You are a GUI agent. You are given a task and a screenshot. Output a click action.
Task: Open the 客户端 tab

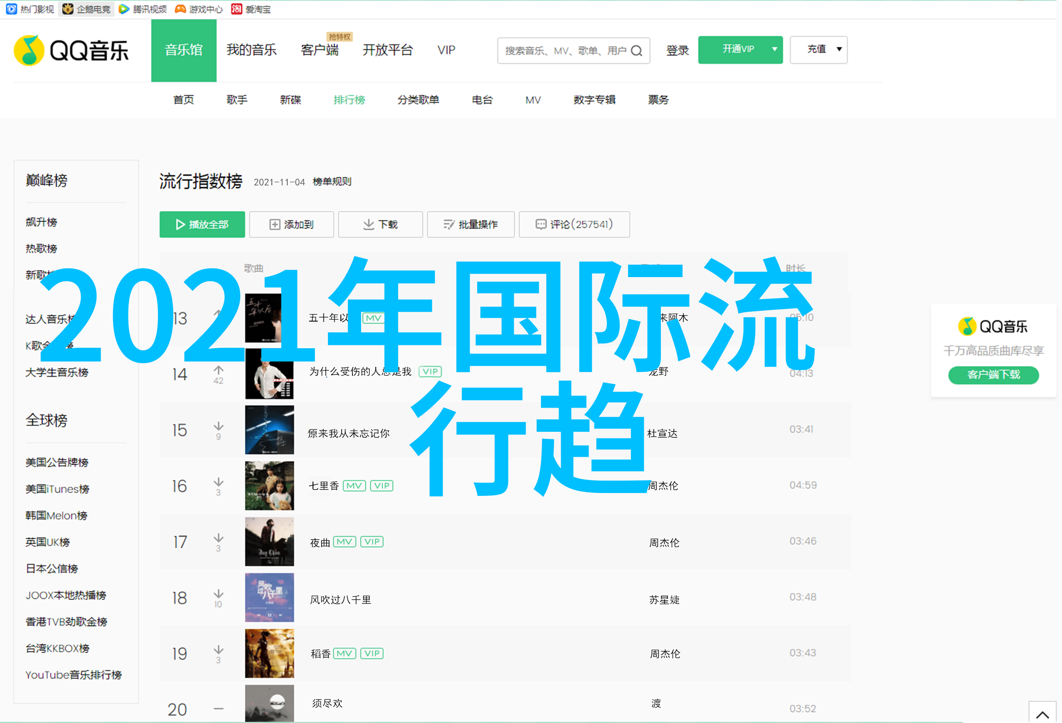click(320, 50)
